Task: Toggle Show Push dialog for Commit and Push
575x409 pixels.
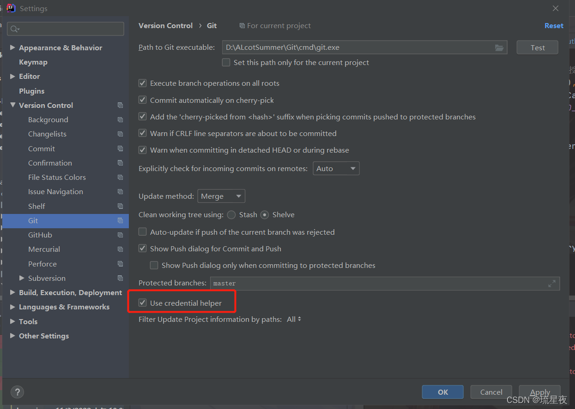Action: click(x=142, y=249)
